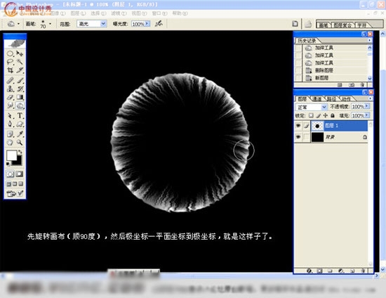Select the Elliptical Marquee tool
Viewport: 386px width, 298px height.
10,53
